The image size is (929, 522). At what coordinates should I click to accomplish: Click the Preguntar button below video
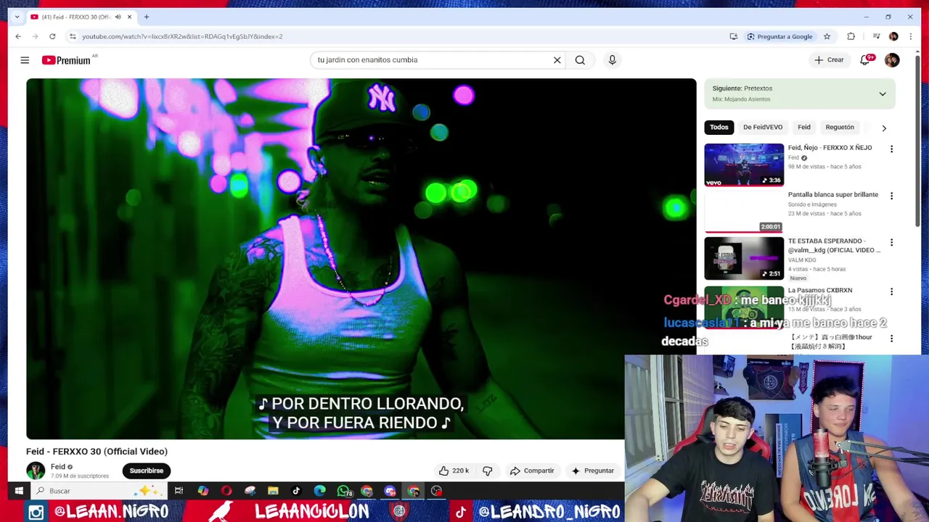click(592, 471)
